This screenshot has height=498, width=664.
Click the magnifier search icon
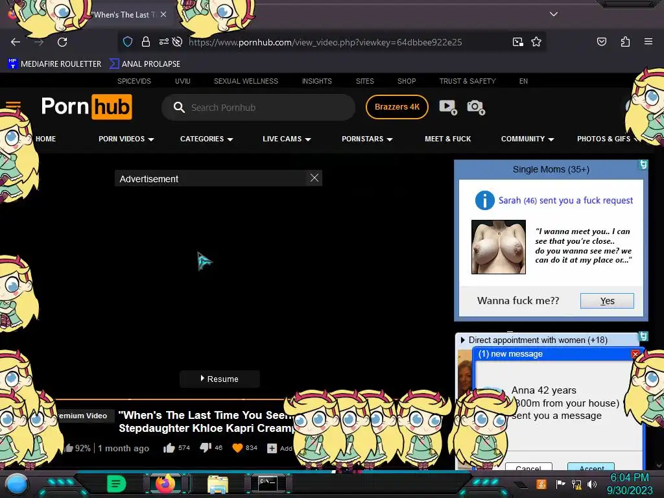click(179, 108)
